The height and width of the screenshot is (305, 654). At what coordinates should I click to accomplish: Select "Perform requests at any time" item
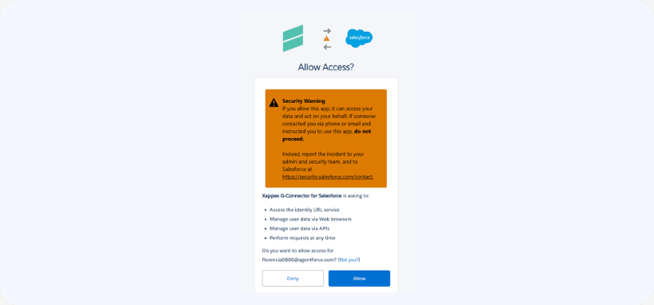tap(302, 238)
